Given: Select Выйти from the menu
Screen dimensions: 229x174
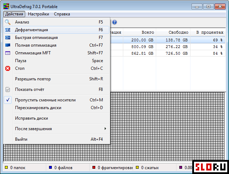Looking at the screenshot, I should pyautogui.click(x=57, y=139).
